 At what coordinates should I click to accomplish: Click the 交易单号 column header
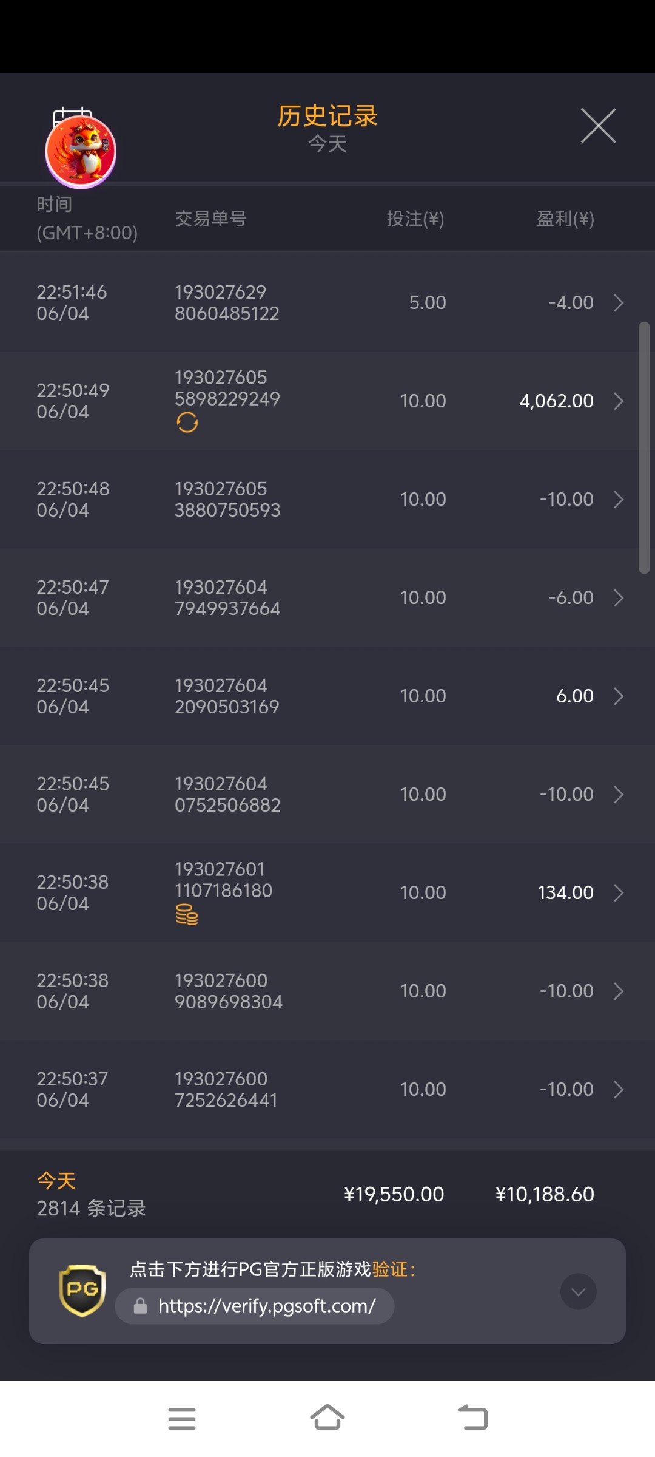point(210,219)
